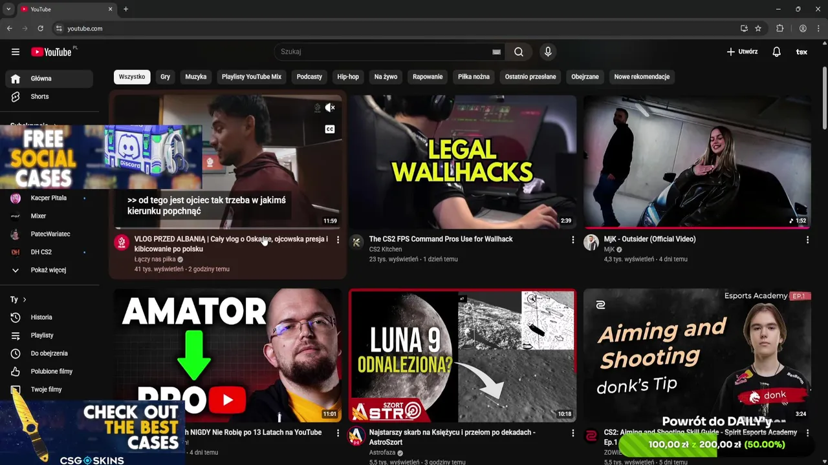Open the on-screen keyboard icon in search
Viewport: 828px width, 465px height.
[496, 52]
